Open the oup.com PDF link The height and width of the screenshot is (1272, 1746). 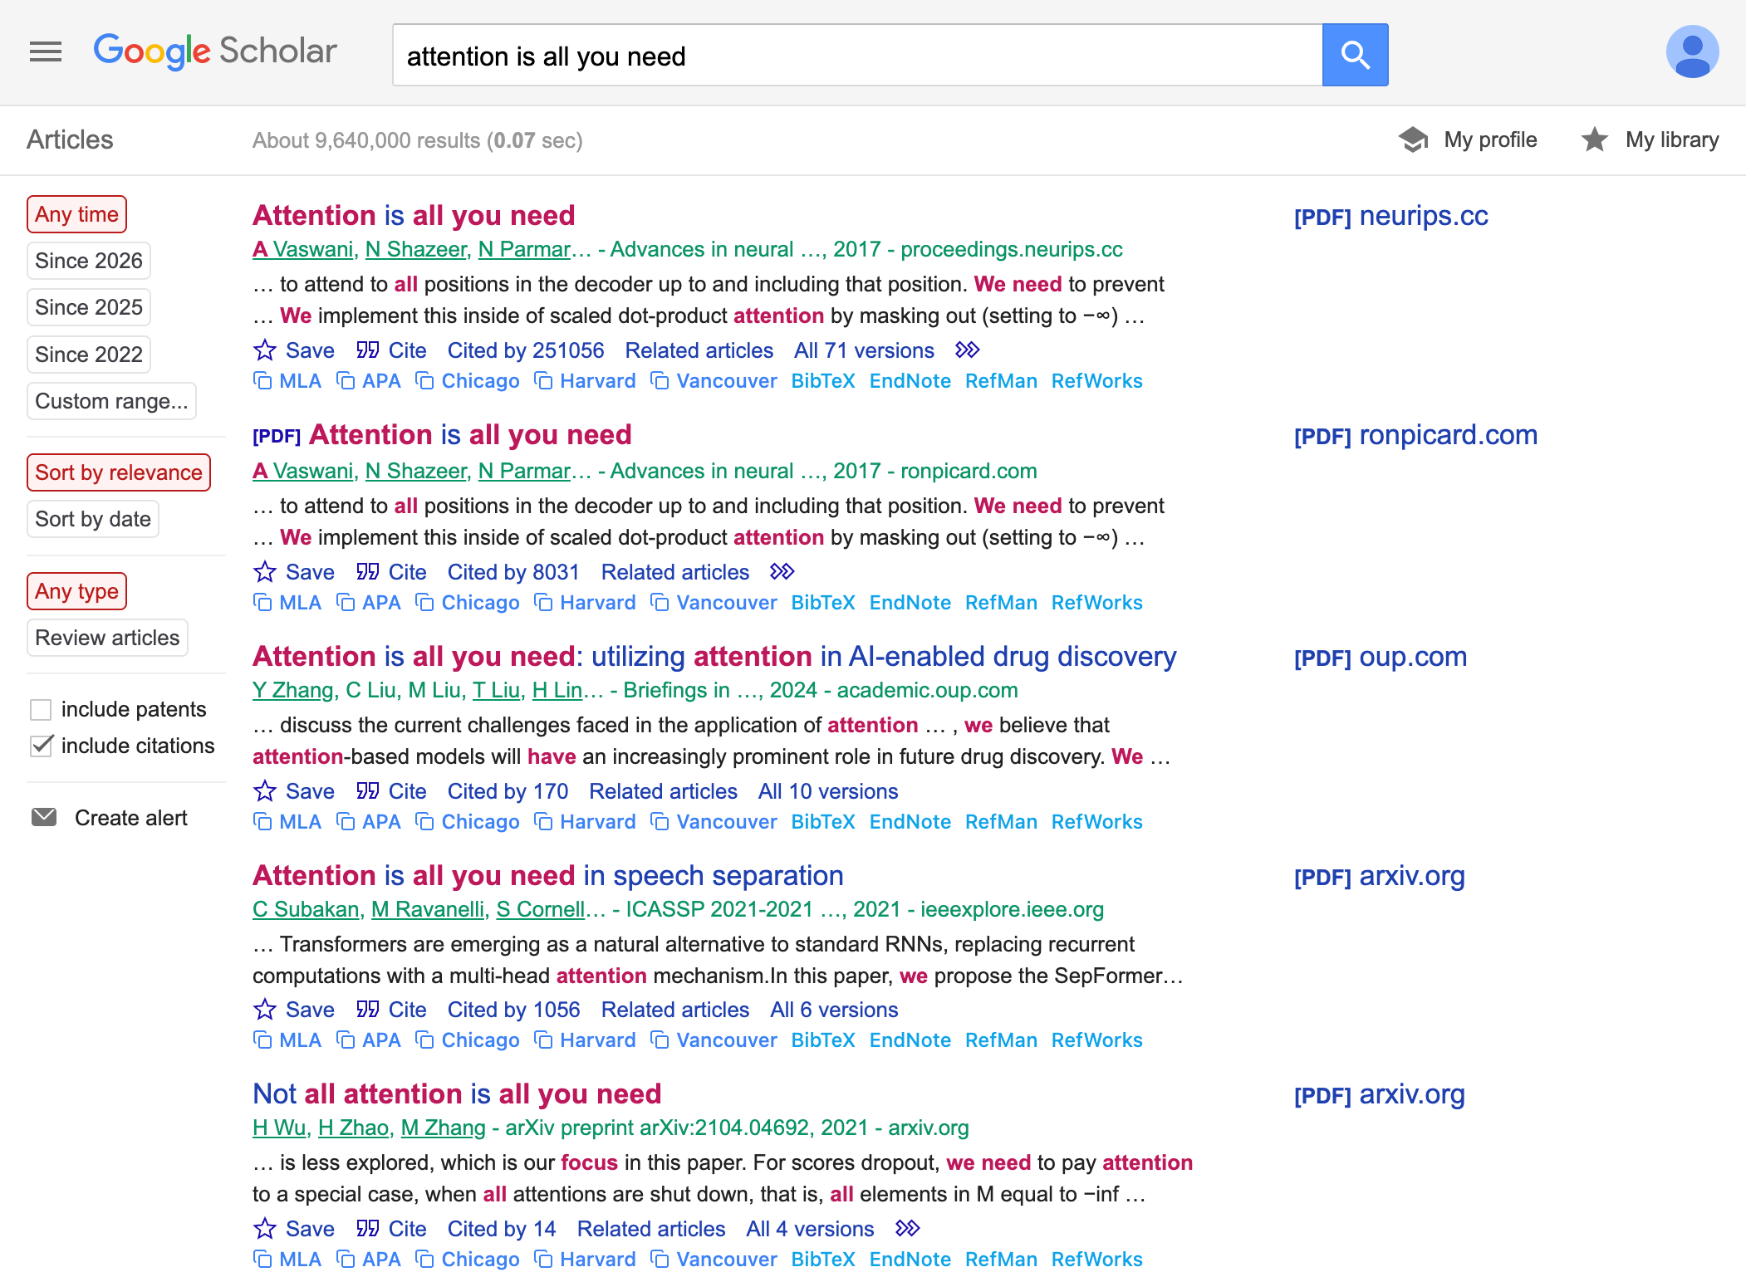tap(1381, 657)
